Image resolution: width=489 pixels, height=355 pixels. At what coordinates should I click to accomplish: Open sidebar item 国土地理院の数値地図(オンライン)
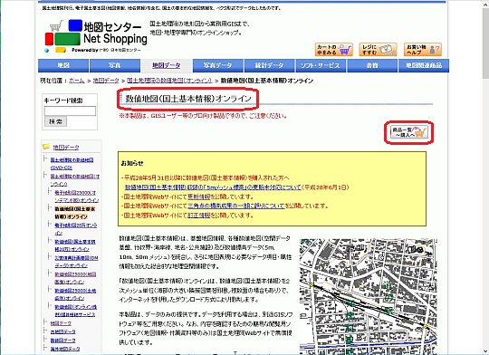pyautogui.click(x=75, y=180)
